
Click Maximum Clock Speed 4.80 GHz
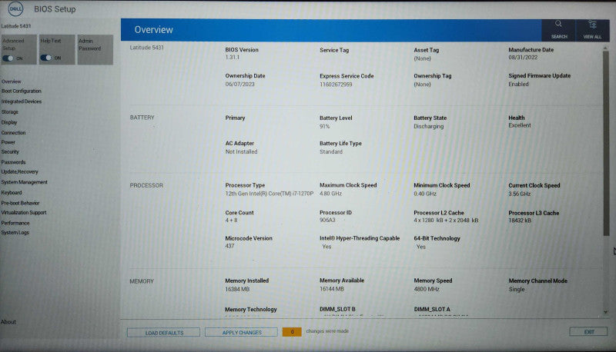pos(330,194)
